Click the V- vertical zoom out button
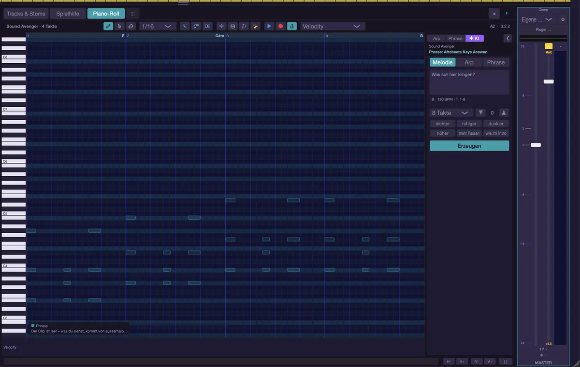The width and height of the screenshot is (580, 367). pos(477,361)
